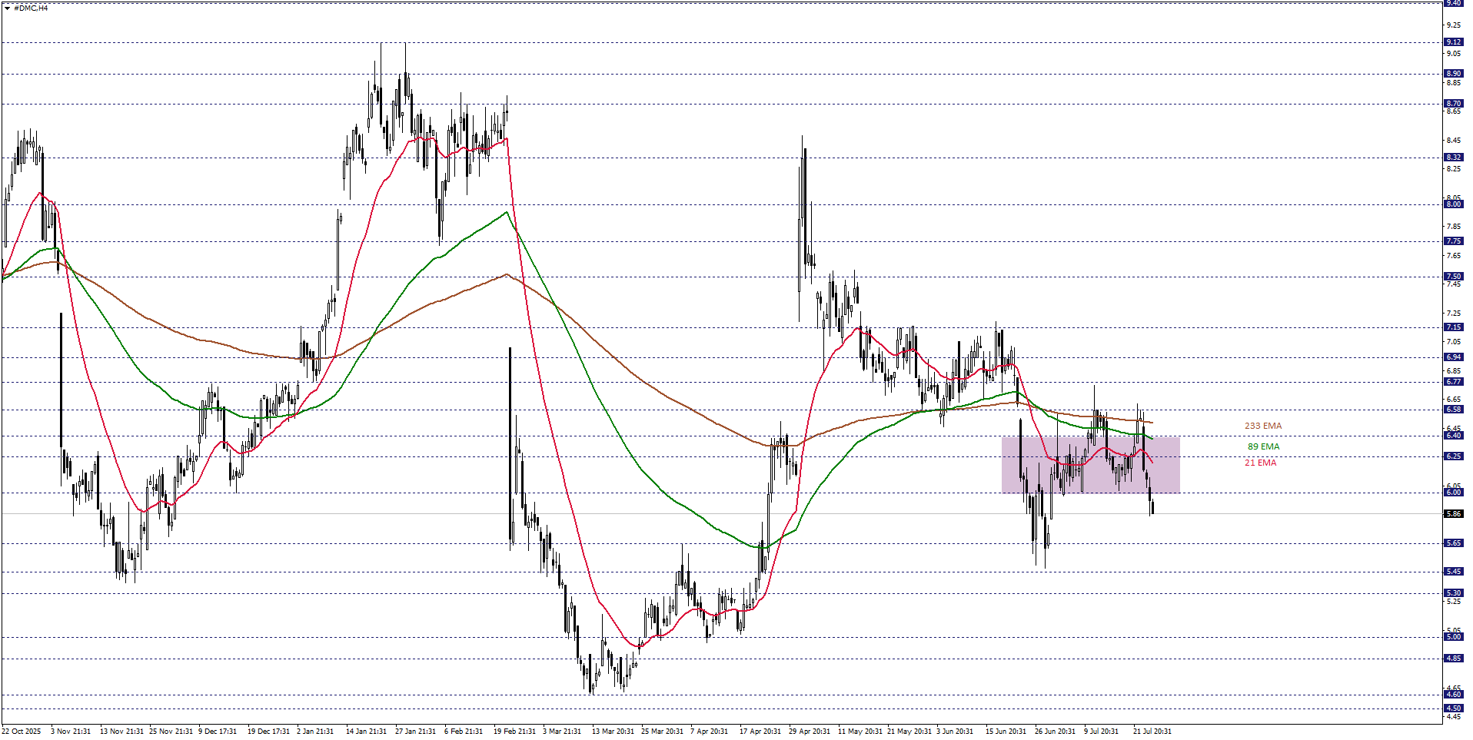Click the 22 Oct 2025 date label
Image resolution: width=1473 pixels, height=740 pixels.
pos(22,732)
